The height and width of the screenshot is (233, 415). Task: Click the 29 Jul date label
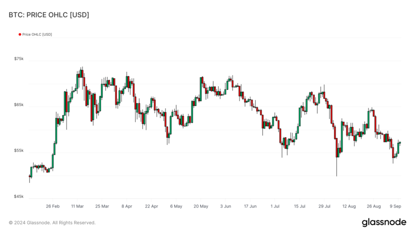click(x=324, y=207)
